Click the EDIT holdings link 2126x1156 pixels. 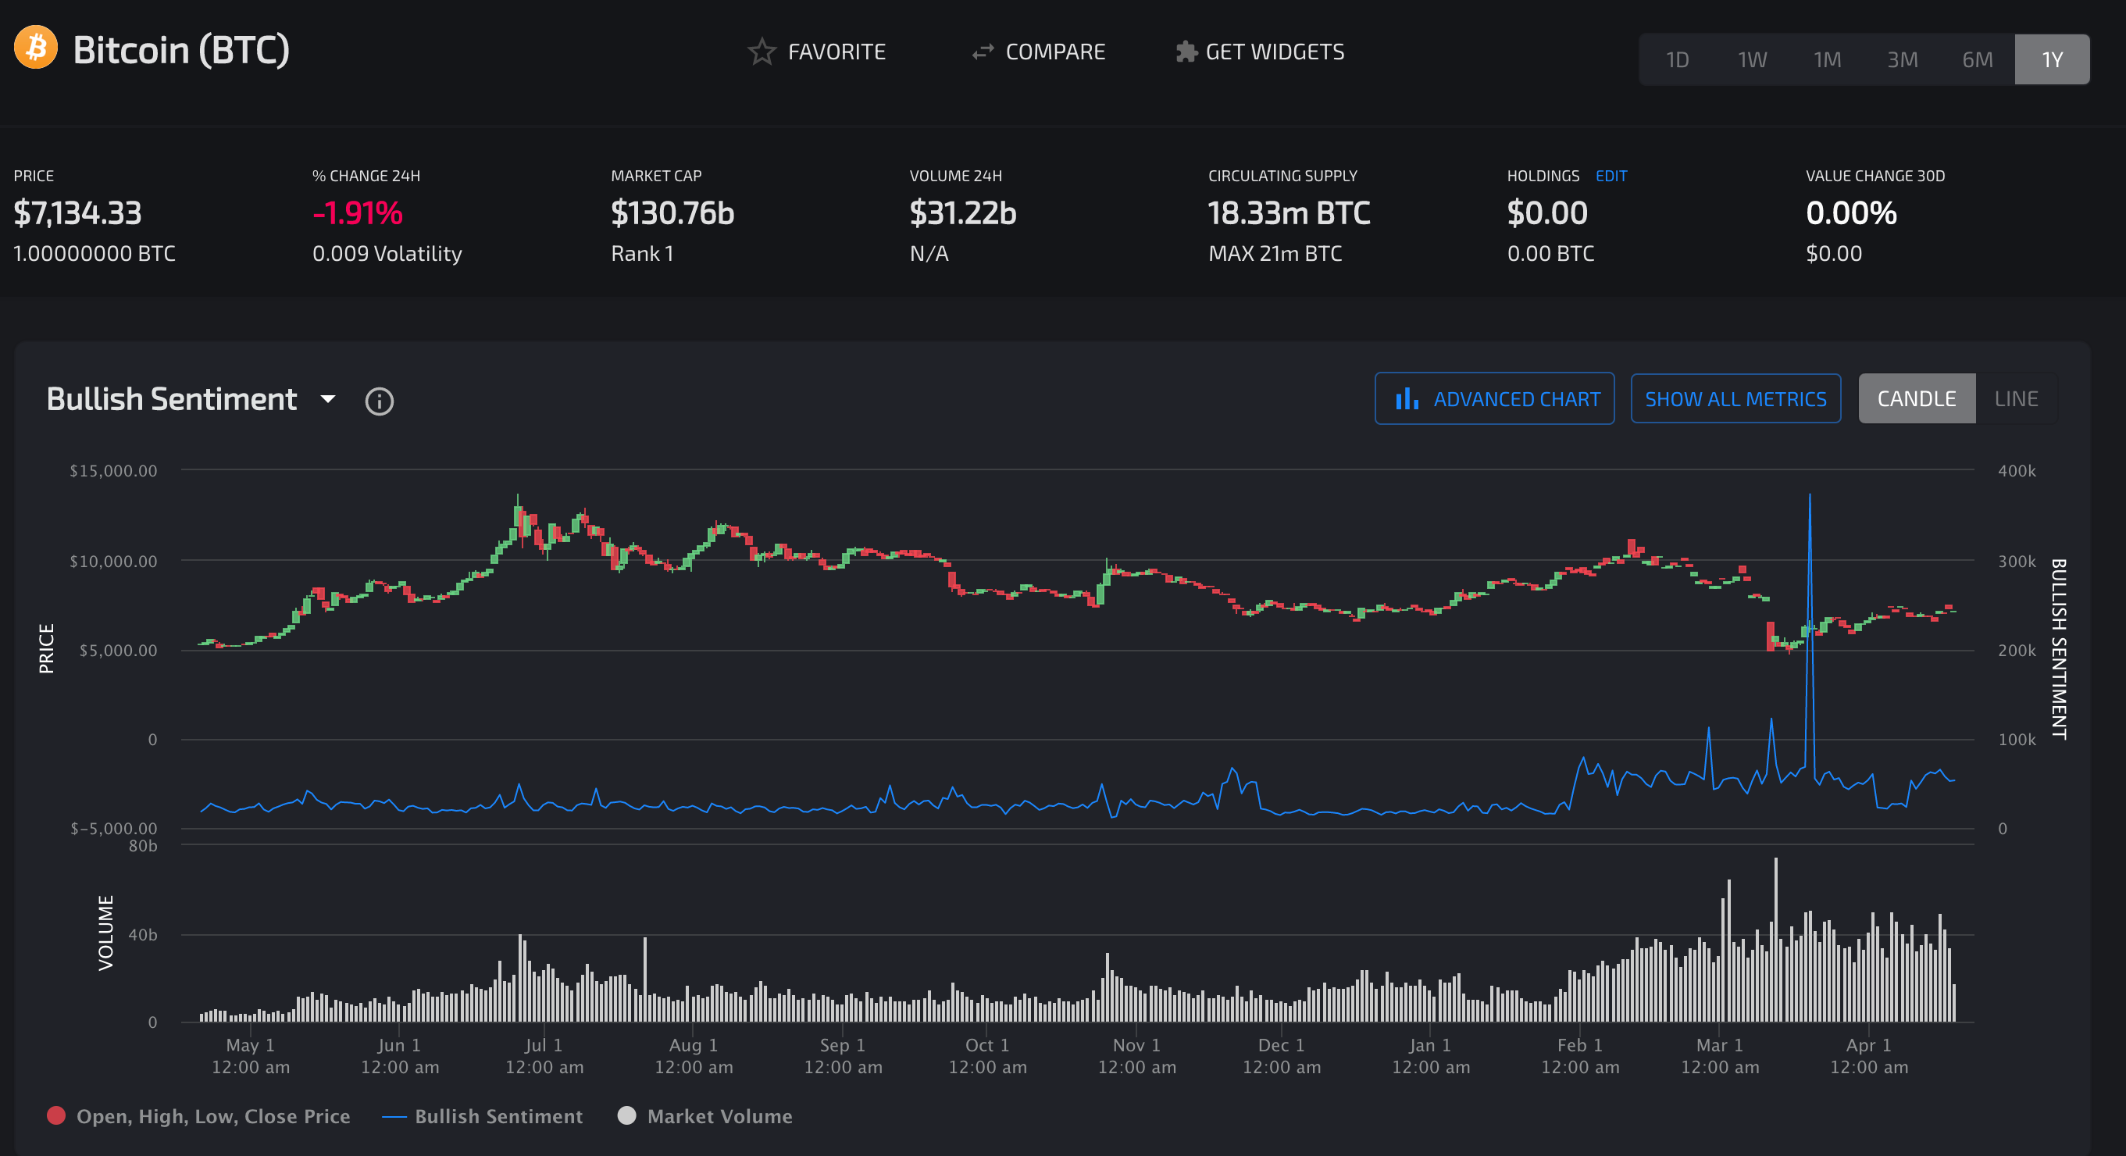[1611, 176]
